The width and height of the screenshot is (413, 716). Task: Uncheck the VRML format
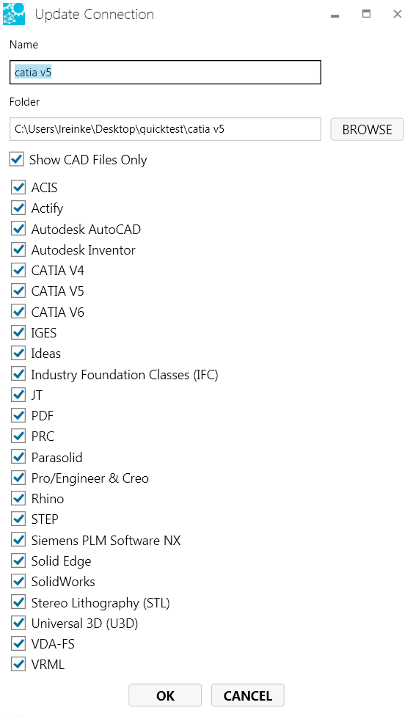[x=18, y=664]
